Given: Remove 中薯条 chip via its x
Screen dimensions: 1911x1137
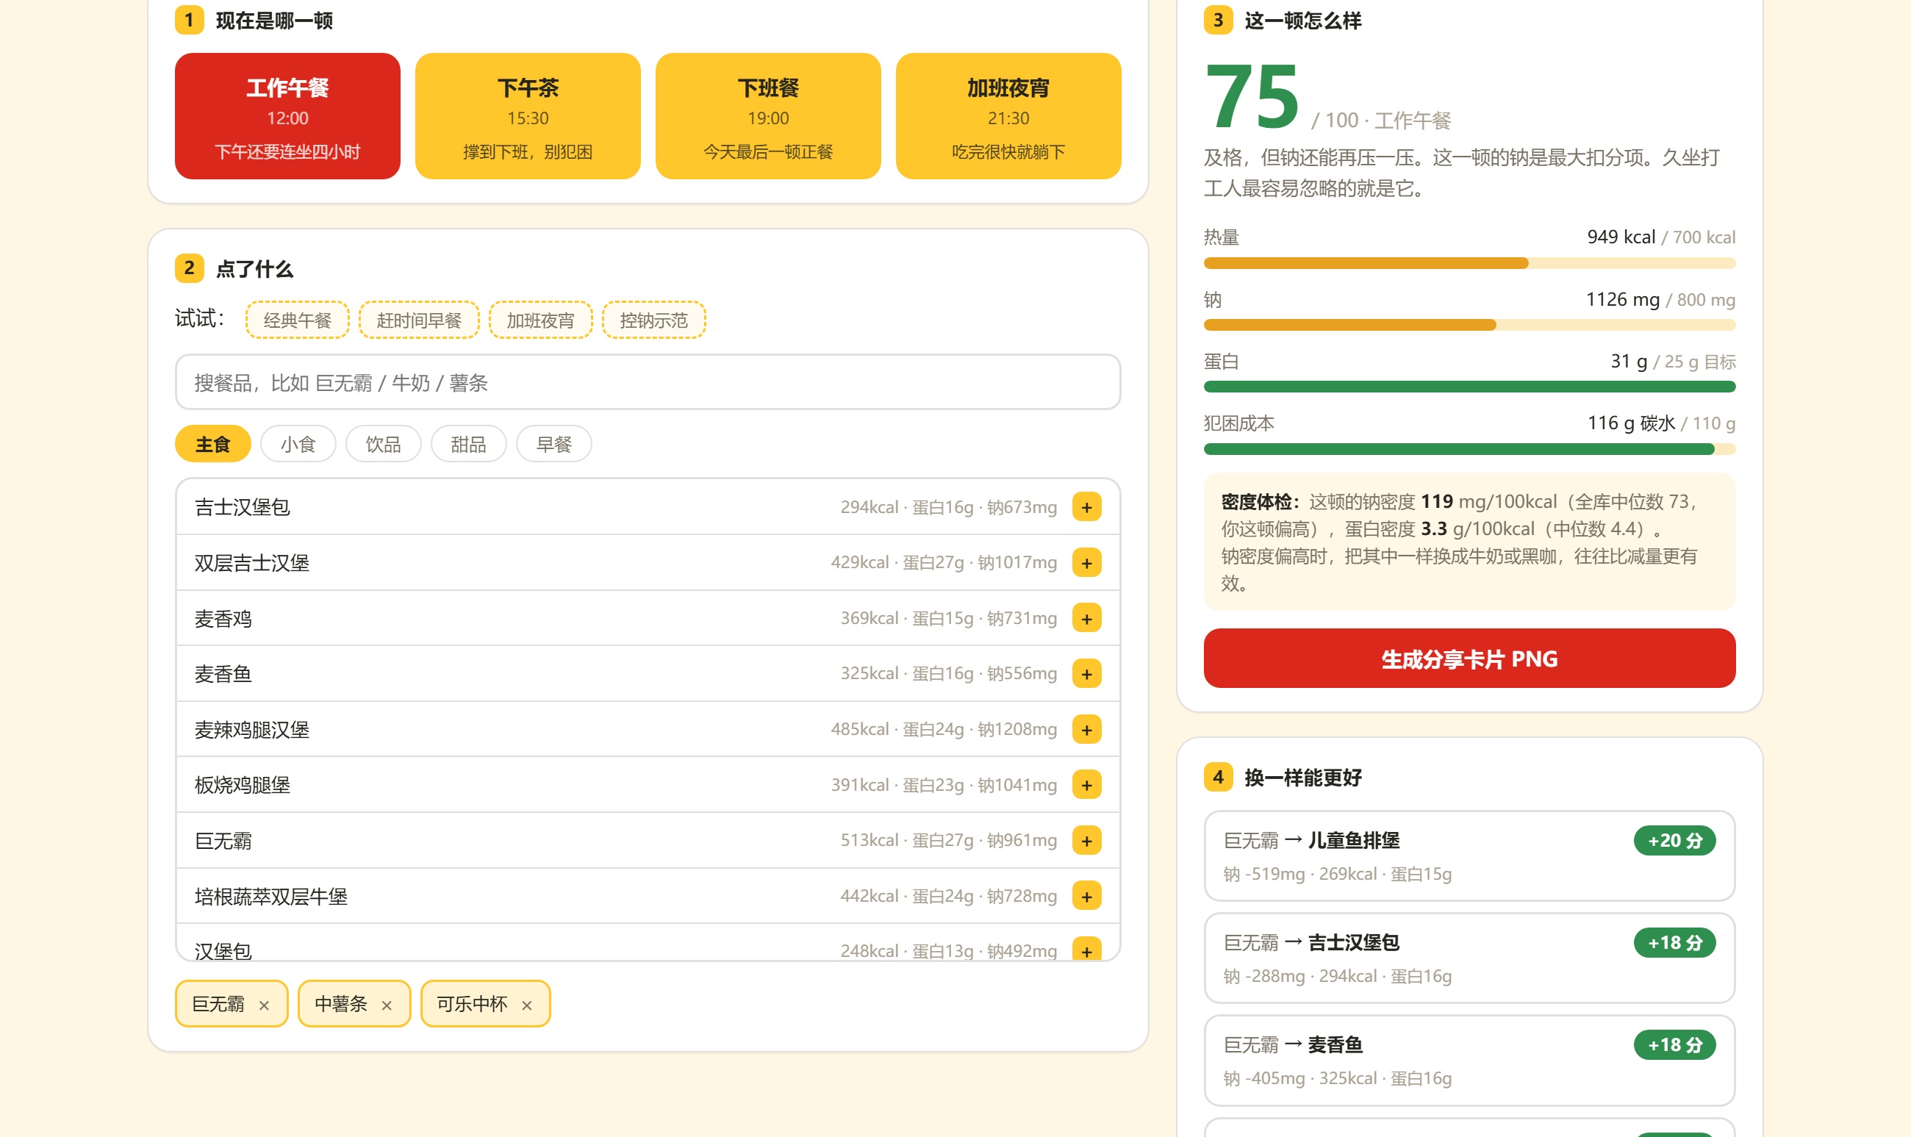Looking at the screenshot, I should pos(387,1005).
